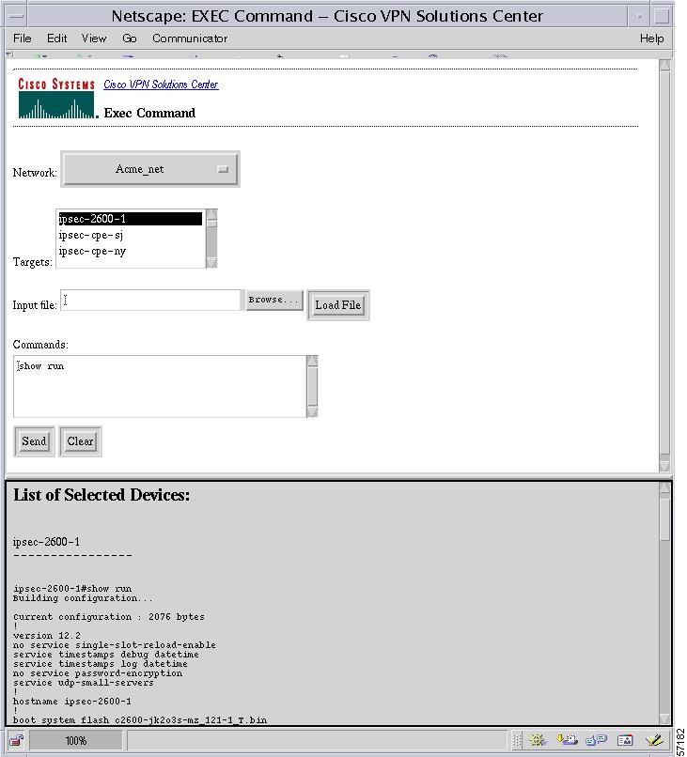Click 'service udp-small-servers' output line

83,683
